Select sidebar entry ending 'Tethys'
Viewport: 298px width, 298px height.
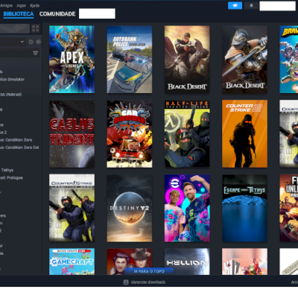click(7, 170)
